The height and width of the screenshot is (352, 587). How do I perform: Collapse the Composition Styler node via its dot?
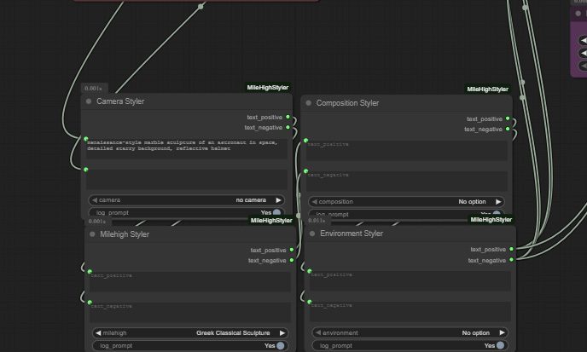[309, 103]
